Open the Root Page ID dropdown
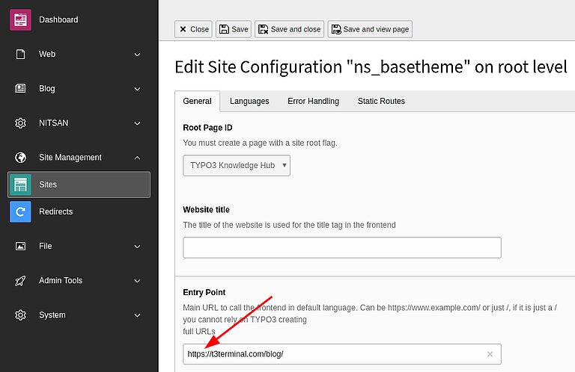Viewport: 575px width, 372px height. point(237,165)
